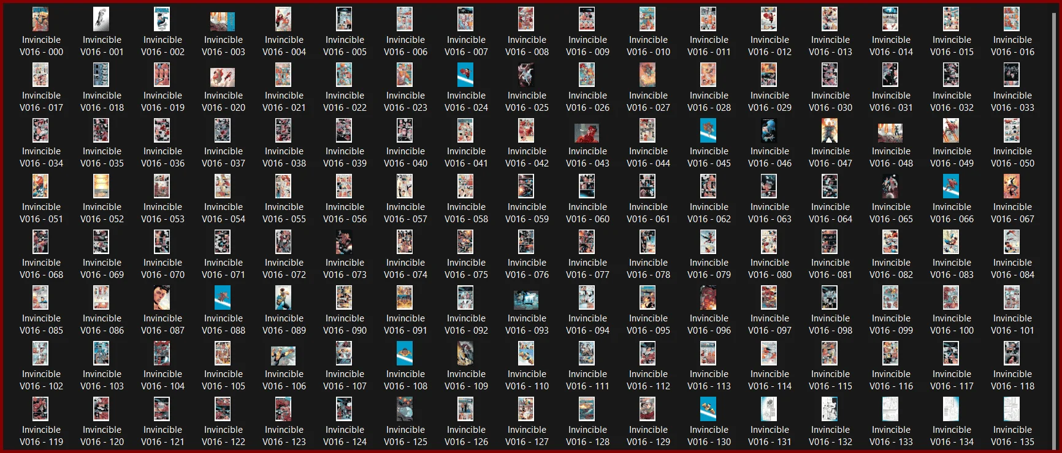Select the name "Invincible V016 - 034"
Screen dimensions: 1062x453
click(x=41, y=157)
